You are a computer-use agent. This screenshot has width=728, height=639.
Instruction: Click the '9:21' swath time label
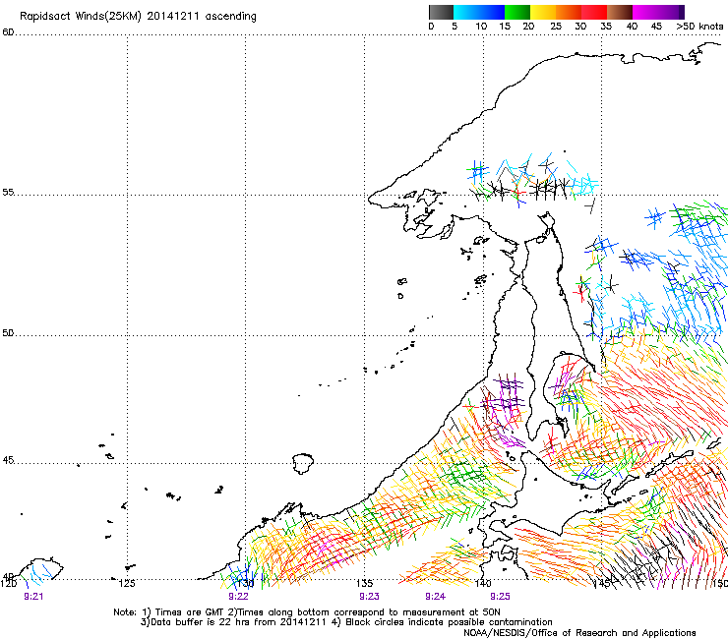(x=33, y=597)
